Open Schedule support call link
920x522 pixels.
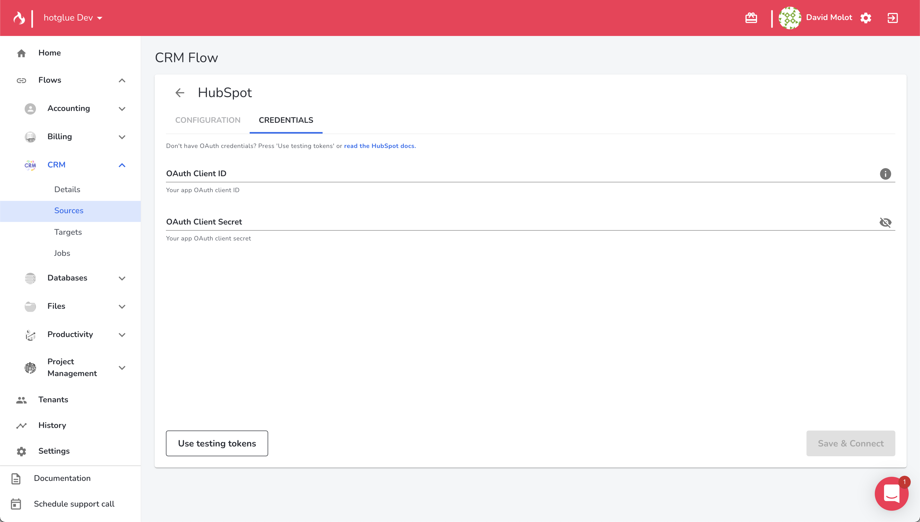pos(74,504)
